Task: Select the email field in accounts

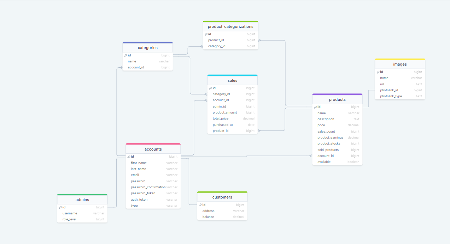Action: [x=135, y=175]
